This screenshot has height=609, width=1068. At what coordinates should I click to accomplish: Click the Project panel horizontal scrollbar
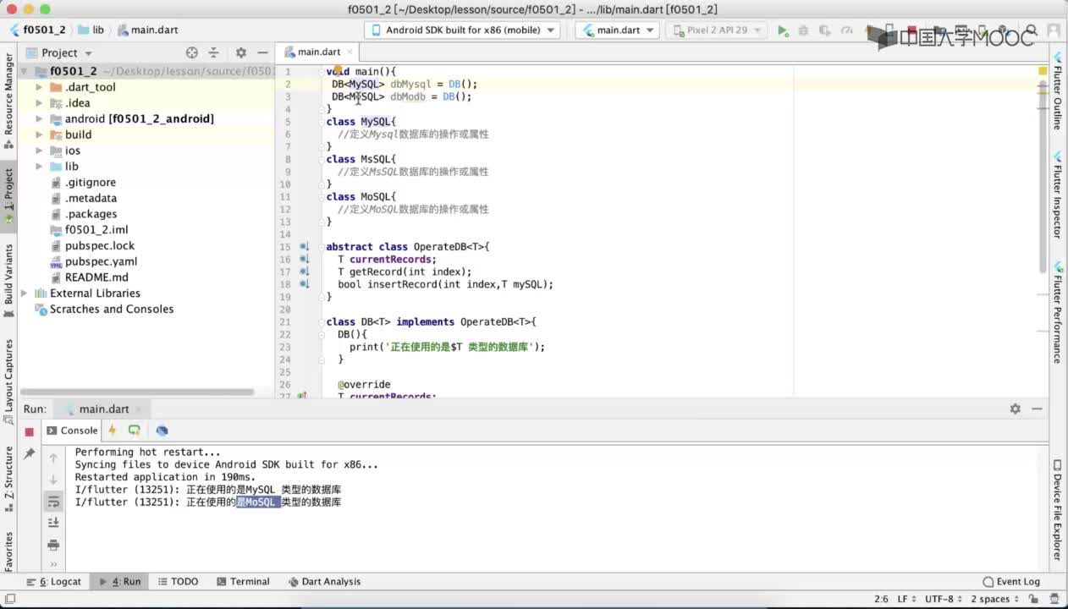[x=137, y=392]
